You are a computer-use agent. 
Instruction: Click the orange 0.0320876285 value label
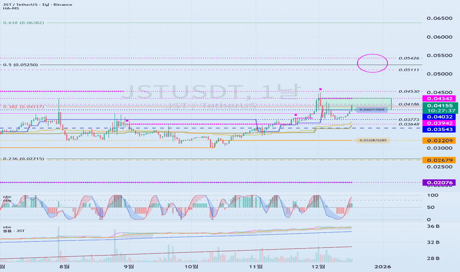[x=373, y=140]
